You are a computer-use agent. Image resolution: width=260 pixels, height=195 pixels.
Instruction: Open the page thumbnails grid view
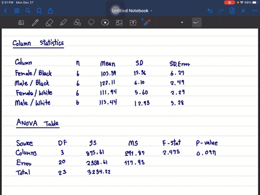pyautogui.click(x=17, y=11)
